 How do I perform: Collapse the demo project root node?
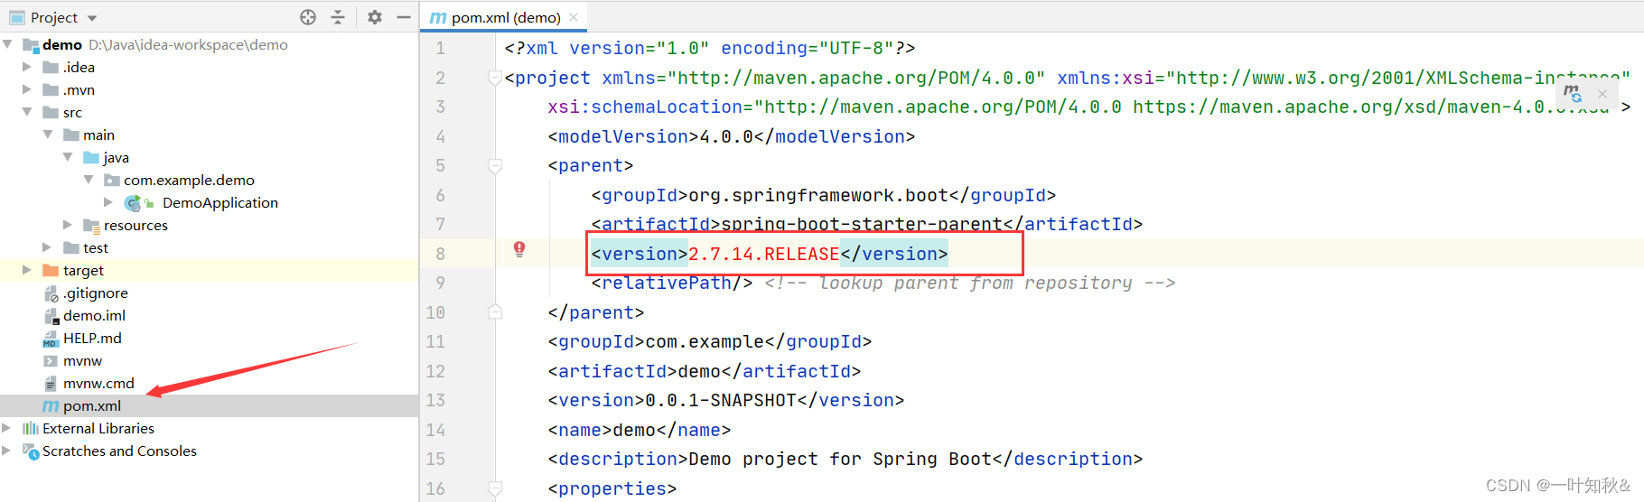tap(8, 43)
